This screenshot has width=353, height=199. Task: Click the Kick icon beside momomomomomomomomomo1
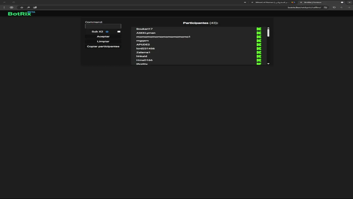(259, 37)
